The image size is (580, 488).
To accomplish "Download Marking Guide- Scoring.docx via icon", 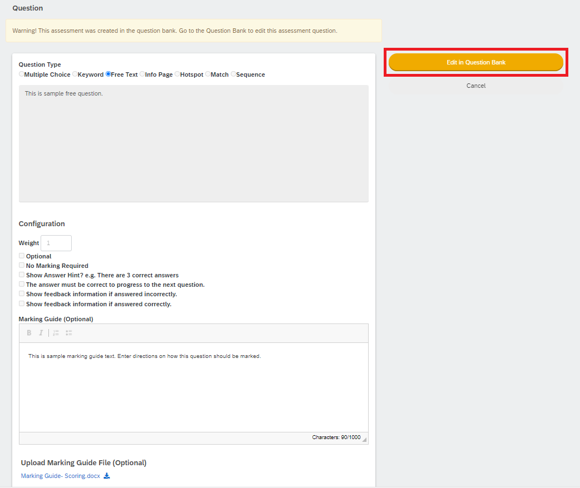I will (107, 476).
